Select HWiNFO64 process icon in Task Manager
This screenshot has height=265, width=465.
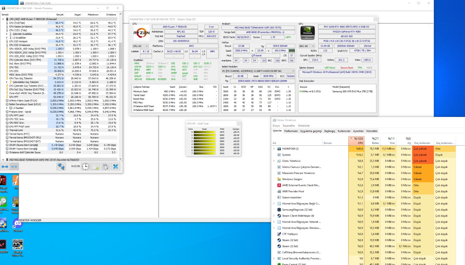[x=279, y=149]
